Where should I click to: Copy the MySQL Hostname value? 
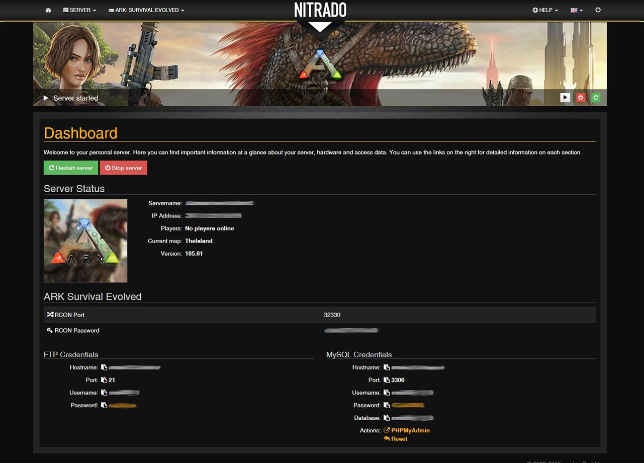[x=387, y=368]
